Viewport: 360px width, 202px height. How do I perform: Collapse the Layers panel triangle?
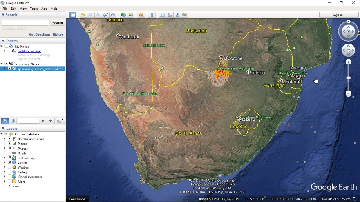3,129
